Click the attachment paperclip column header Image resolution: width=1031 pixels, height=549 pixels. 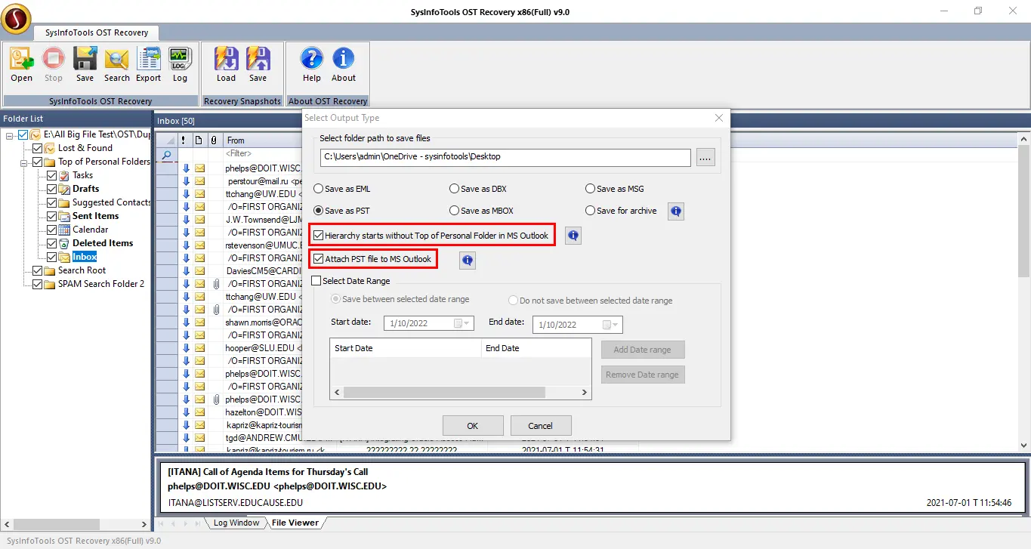click(214, 140)
